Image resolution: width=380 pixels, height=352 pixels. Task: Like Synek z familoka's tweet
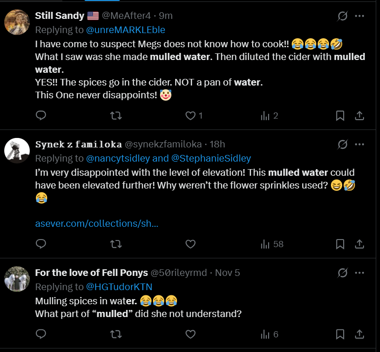190,244
